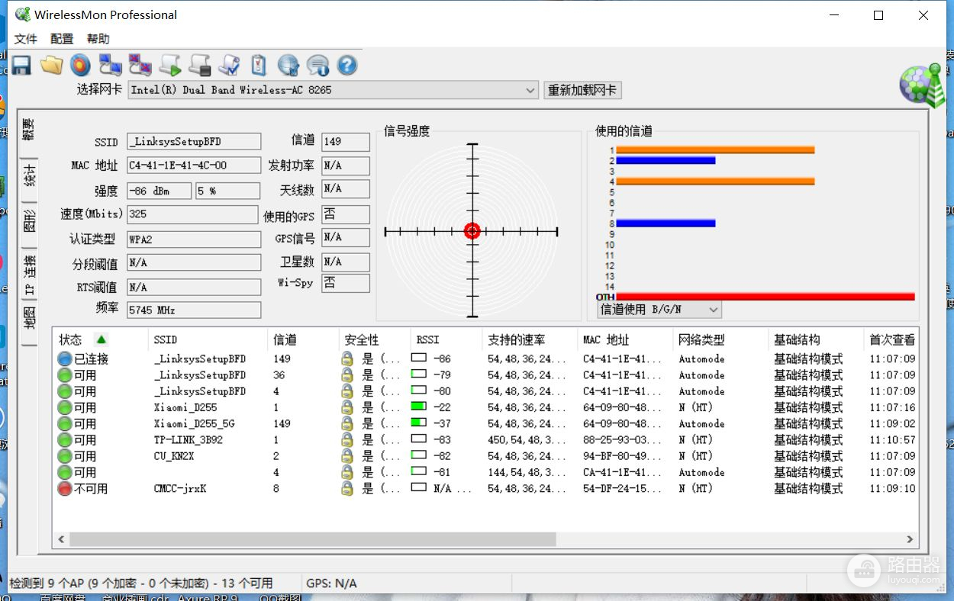Click the open folder toolbar icon
Viewport: 954px width, 601px height.
click(51, 66)
